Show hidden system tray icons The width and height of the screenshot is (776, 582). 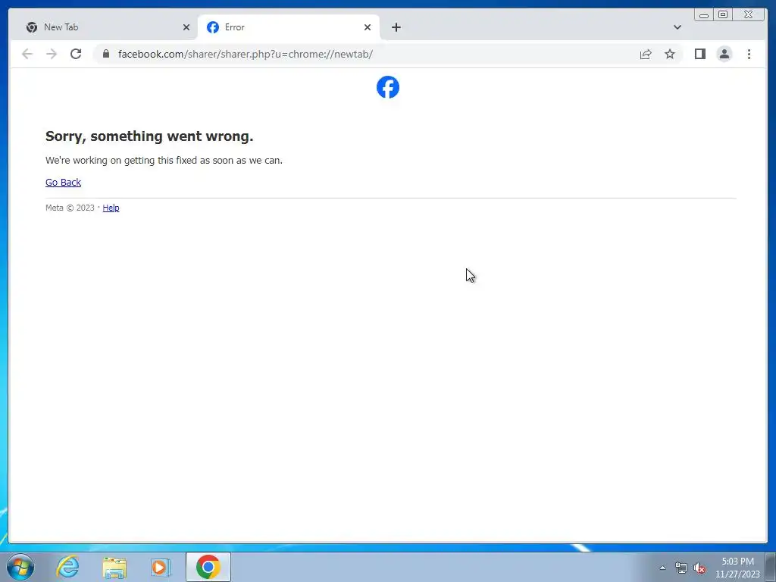coord(662,568)
